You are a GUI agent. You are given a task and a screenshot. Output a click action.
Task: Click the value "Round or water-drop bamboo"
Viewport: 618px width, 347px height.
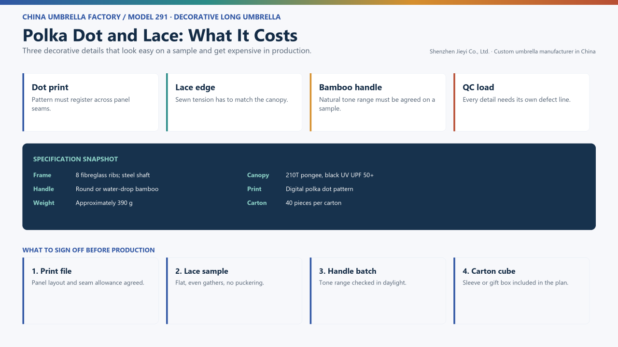[117, 189]
